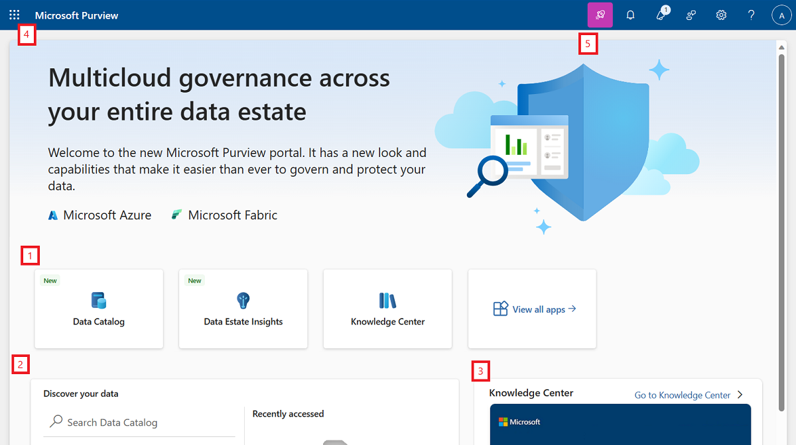Open the help question mark
Viewport: 796px width, 445px height.
751,15
